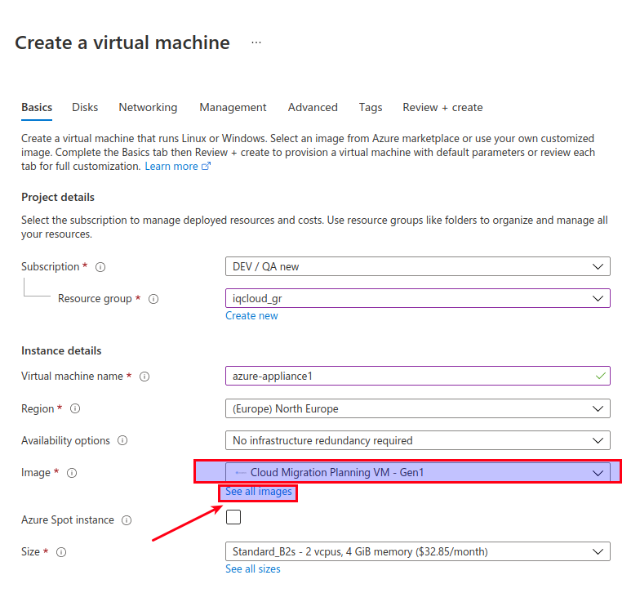Screen dimensions: 640x593
Task: Open the Image dropdown showing Cloud Migration Planning VM
Action: tap(418, 472)
